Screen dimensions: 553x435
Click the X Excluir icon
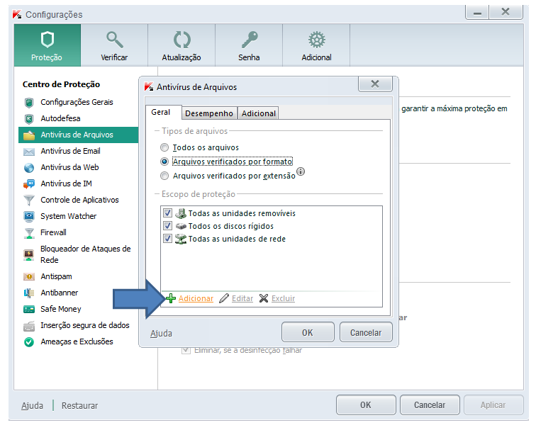[264, 298]
